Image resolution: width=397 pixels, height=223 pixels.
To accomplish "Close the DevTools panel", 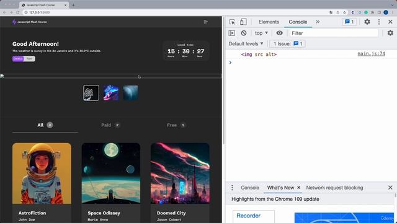I will (x=390, y=22).
